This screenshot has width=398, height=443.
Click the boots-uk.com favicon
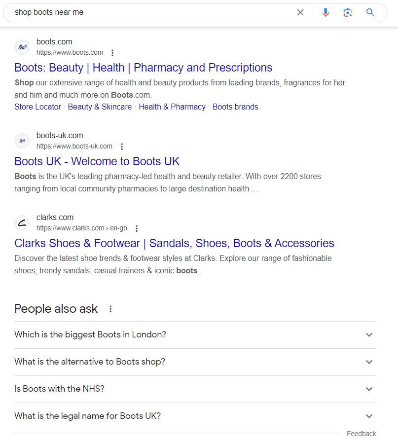[22, 141]
